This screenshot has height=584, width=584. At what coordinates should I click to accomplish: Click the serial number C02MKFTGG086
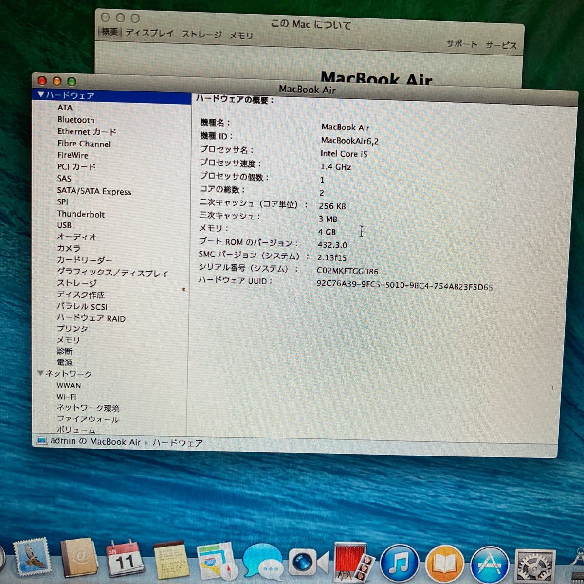tap(347, 271)
